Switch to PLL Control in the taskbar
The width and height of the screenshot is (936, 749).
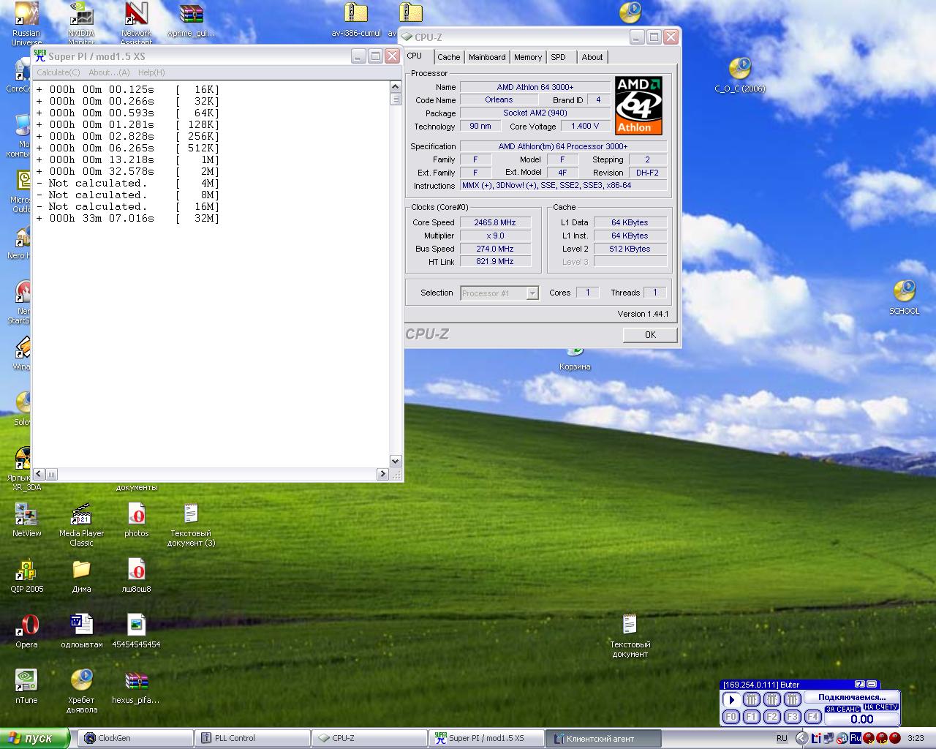pyautogui.click(x=252, y=738)
